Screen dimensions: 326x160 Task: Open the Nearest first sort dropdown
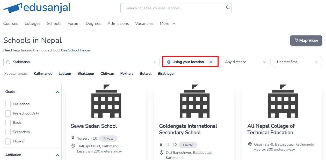[x=297, y=62]
